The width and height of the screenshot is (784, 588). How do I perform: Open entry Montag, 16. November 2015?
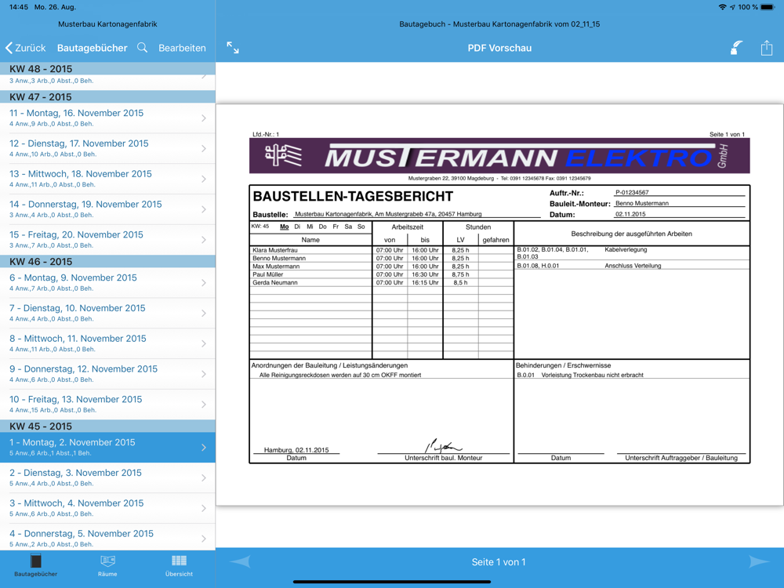pyautogui.click(x=107, y=118)
